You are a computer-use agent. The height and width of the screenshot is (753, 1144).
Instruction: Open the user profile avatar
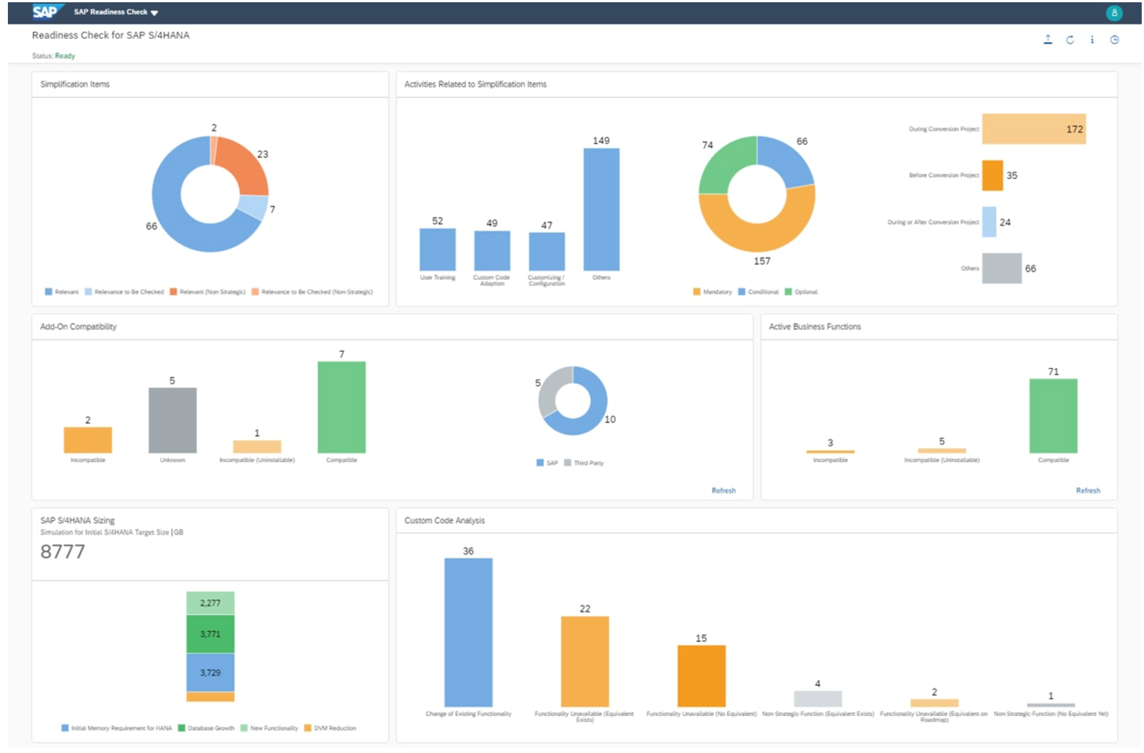[1114, 12]
